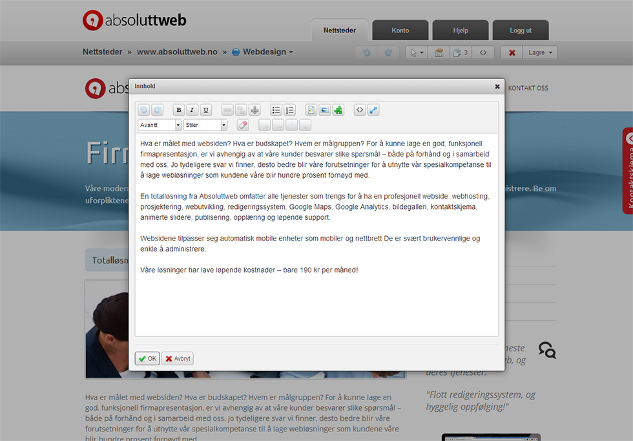Toggle bold formatting

pyautogui.click(x=179, y=110)
